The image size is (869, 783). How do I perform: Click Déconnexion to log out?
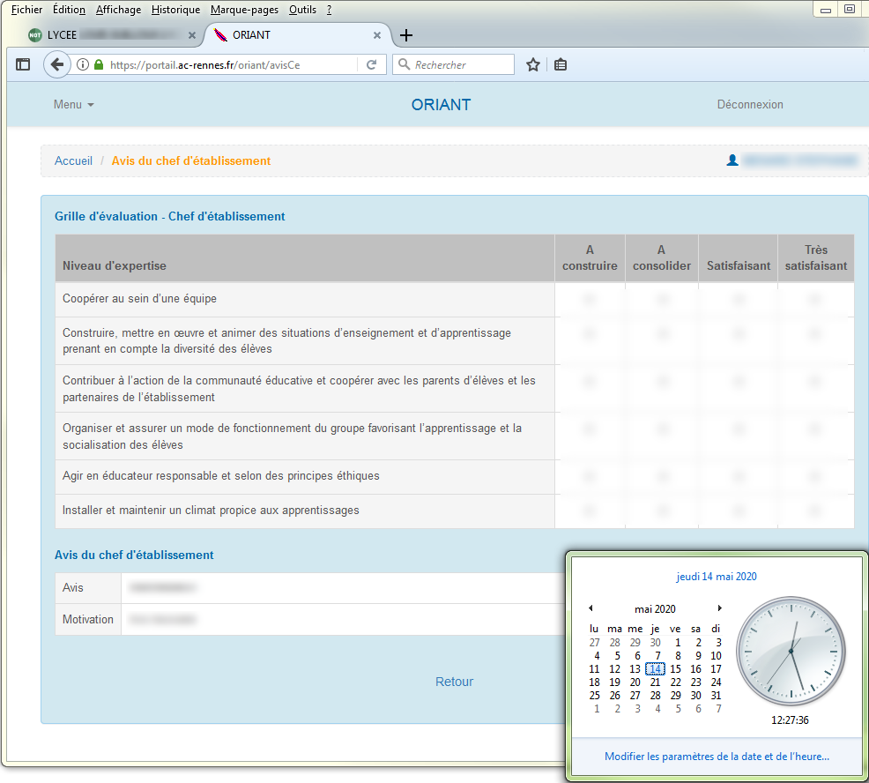(x=750, y=105)
